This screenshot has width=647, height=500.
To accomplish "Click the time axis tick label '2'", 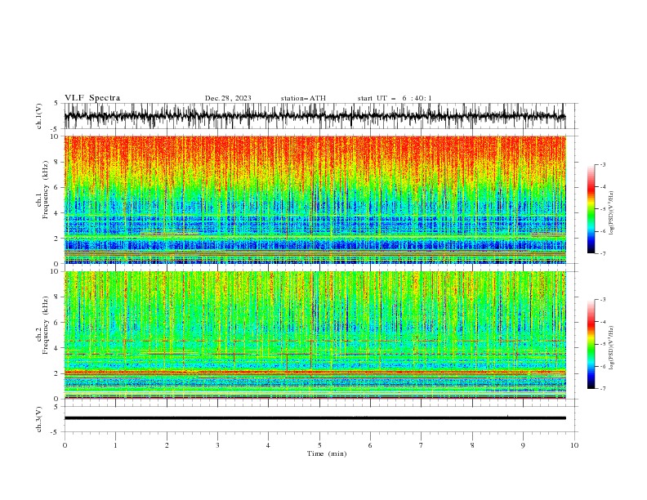I will pyautogui.click(x=167, y=445).
